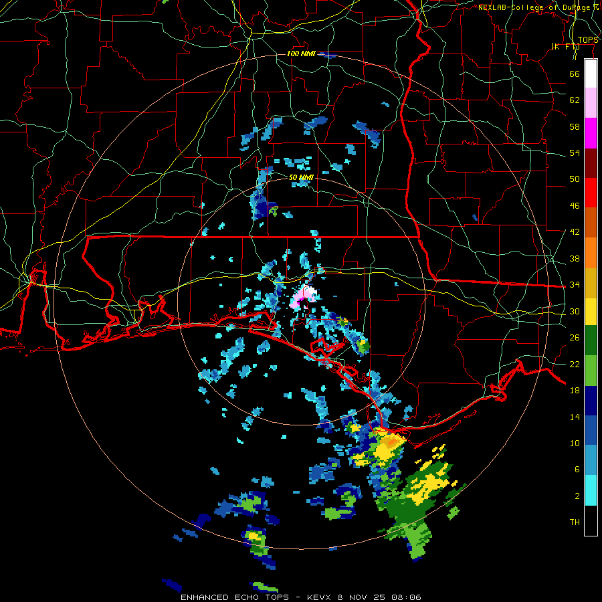The width and height of the screenshot is (602, 602).
Task: Click the light blue legend swatch between 10 and 6
Action: tap(591, 460)
